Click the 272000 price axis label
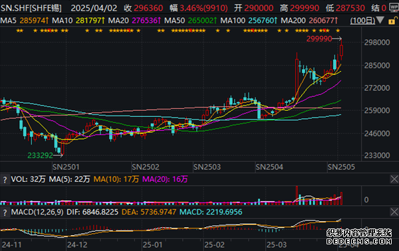The width and height of the screenshot is (399, 251). click(377, 88)
